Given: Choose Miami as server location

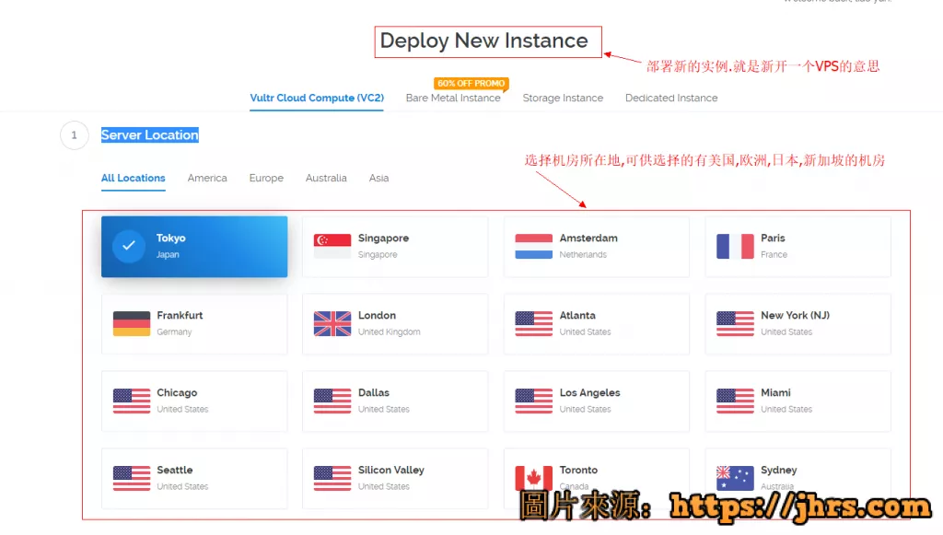Looking at the screenshot, I should [x=798, y=401].
